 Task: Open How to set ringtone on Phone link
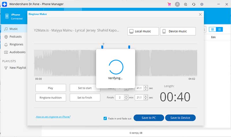point(53,117)
